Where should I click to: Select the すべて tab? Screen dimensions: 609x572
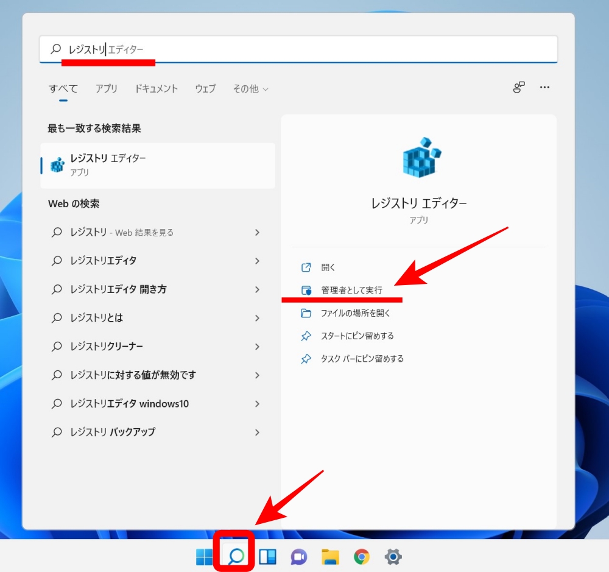pyautogui.click(x=63, y=89)
